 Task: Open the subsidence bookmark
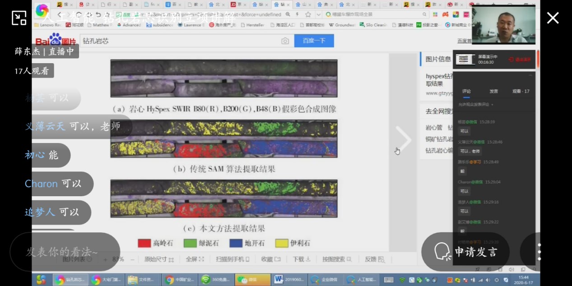point(160,25)
